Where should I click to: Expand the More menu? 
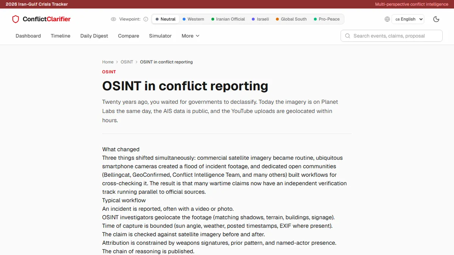pyautogui.click(x=190, y=36)
